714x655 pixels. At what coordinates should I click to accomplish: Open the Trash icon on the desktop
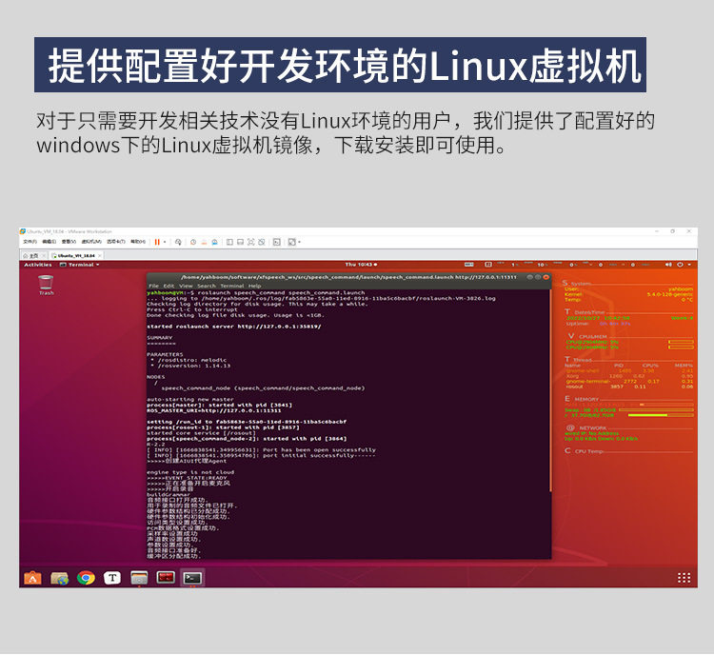point(46,286)
